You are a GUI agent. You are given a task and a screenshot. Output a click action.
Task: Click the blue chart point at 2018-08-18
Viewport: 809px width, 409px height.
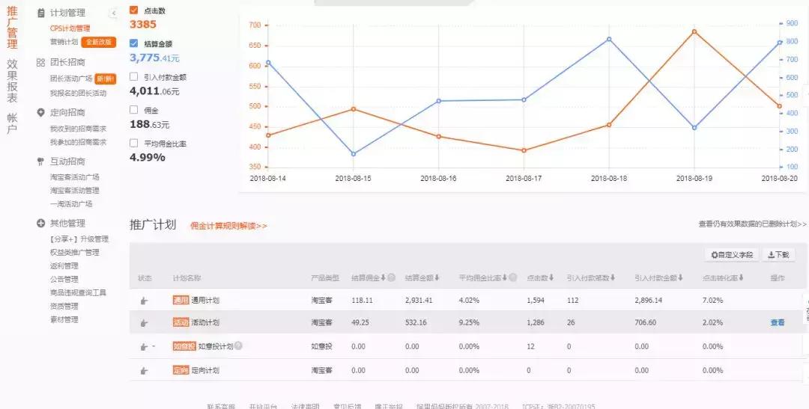[x=609, y=39]
